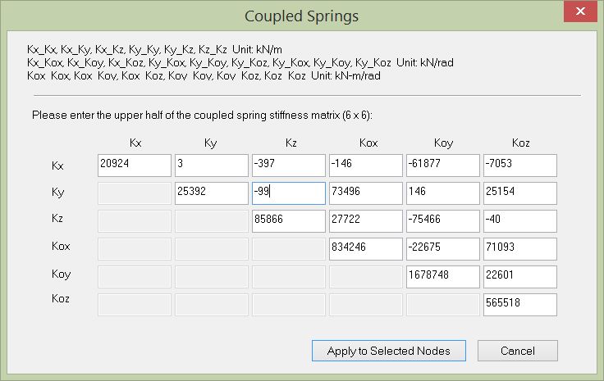
Task: Click the disabled Koy-Kox cell
Action: click(x=365, y=277)
